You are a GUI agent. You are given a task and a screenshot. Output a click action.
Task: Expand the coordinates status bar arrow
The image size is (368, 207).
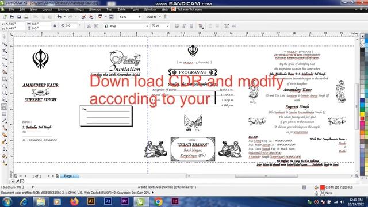33,187
